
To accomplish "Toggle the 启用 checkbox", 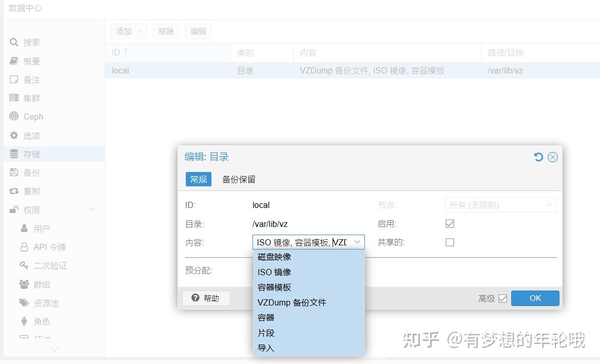I will point(450,224).
